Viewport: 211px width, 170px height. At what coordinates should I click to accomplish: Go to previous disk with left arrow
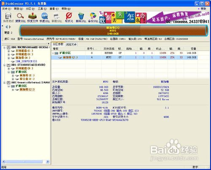point(6,27)
